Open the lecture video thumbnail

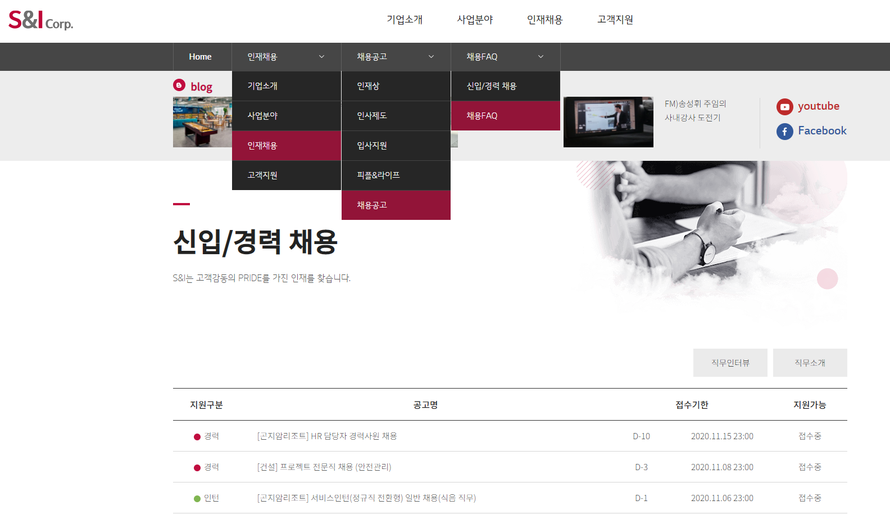pos(609,122)
